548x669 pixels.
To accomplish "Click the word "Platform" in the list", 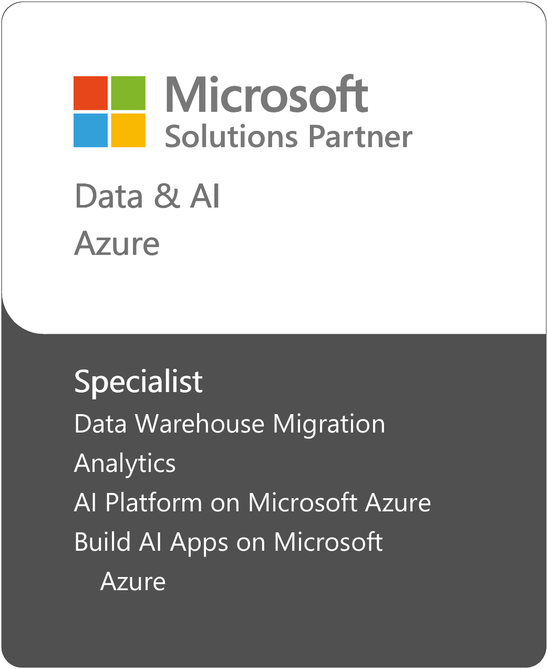I will pos(153,502).
